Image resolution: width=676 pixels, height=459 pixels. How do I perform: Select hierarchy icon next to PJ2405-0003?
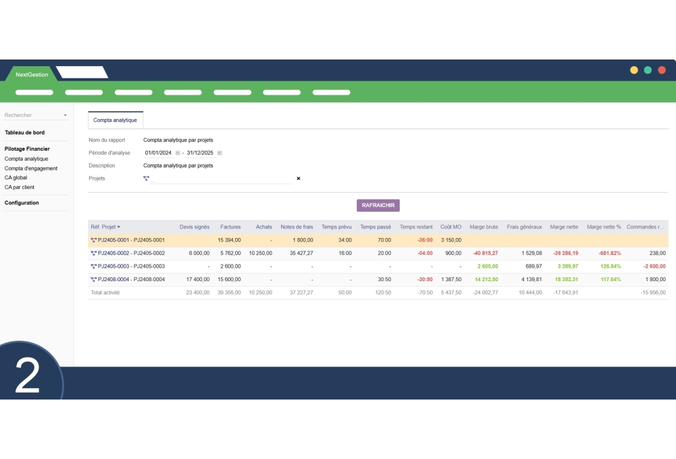tap(93, 266)
